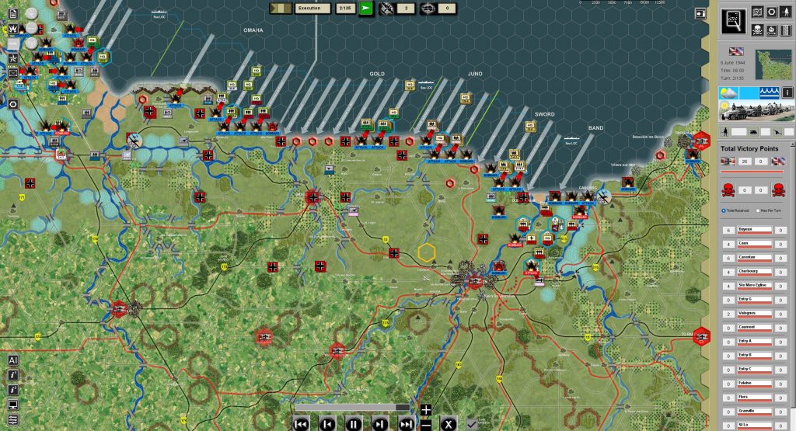Image resolution: width=796 pixels, height=431 pixels.
Task: Close the replay with the X button
Action: coord(448,424)
